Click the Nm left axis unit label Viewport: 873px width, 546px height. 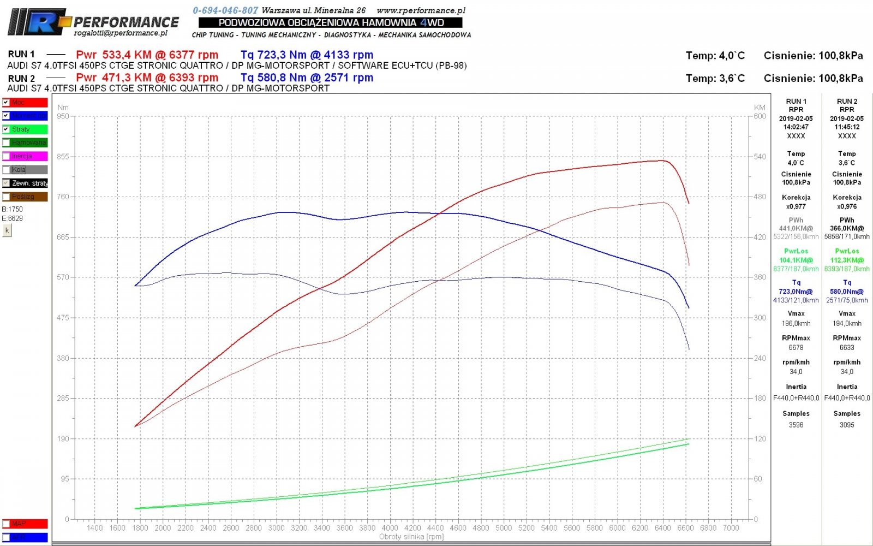tap(63, 108)
